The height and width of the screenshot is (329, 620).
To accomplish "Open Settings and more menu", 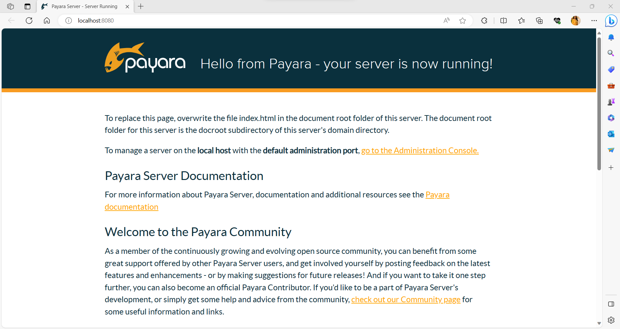I will click(x=594, y=21).
